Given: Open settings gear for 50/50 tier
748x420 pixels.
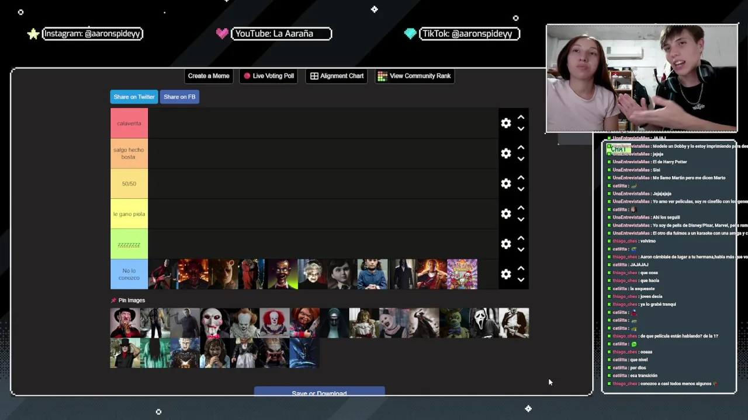Looking at the screenshot, I should pyautogui.click(x=506, y=184).
